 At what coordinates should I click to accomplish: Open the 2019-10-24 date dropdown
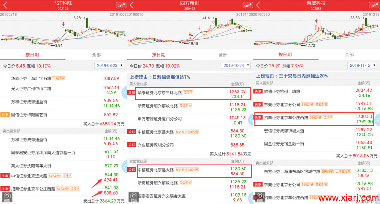coord(236,66)
